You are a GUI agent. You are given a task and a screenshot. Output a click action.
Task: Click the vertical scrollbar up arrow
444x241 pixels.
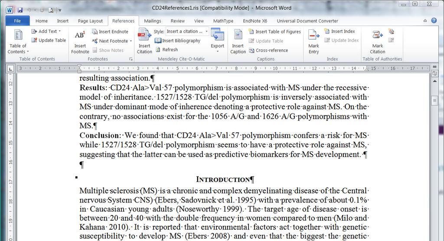[x=434, y=81]
